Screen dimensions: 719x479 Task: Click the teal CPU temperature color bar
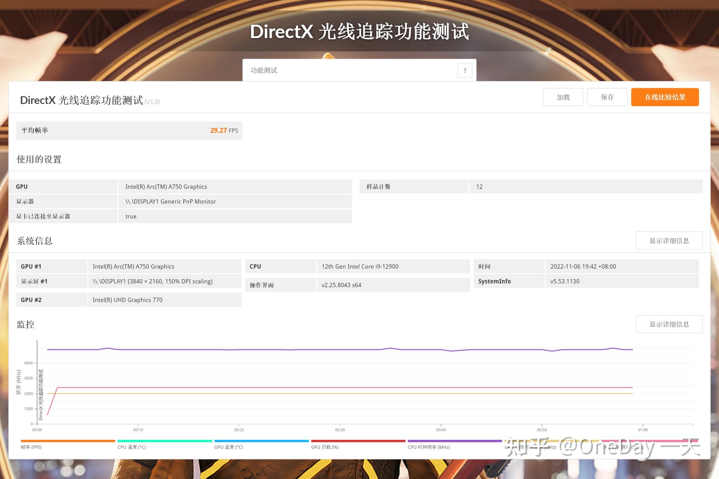[x=165, y=441]
